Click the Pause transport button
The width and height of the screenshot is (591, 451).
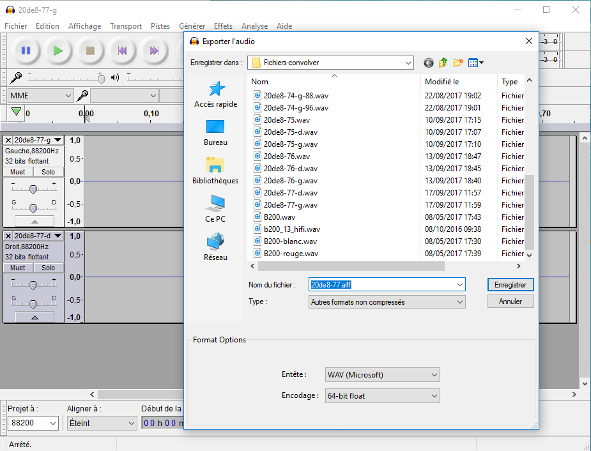click(x=26, y=50)
